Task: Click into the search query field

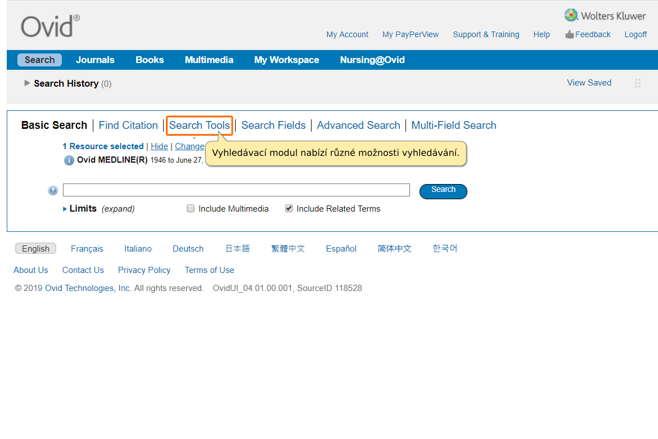Action: tap(236, 190)
